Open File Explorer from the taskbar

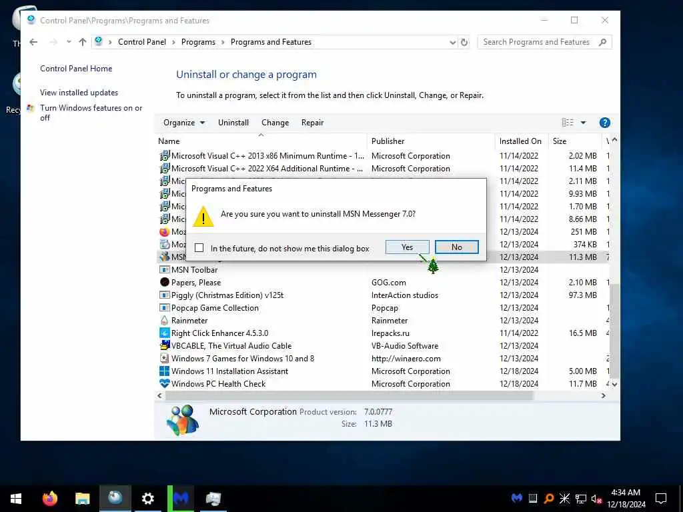pos(82,499)
